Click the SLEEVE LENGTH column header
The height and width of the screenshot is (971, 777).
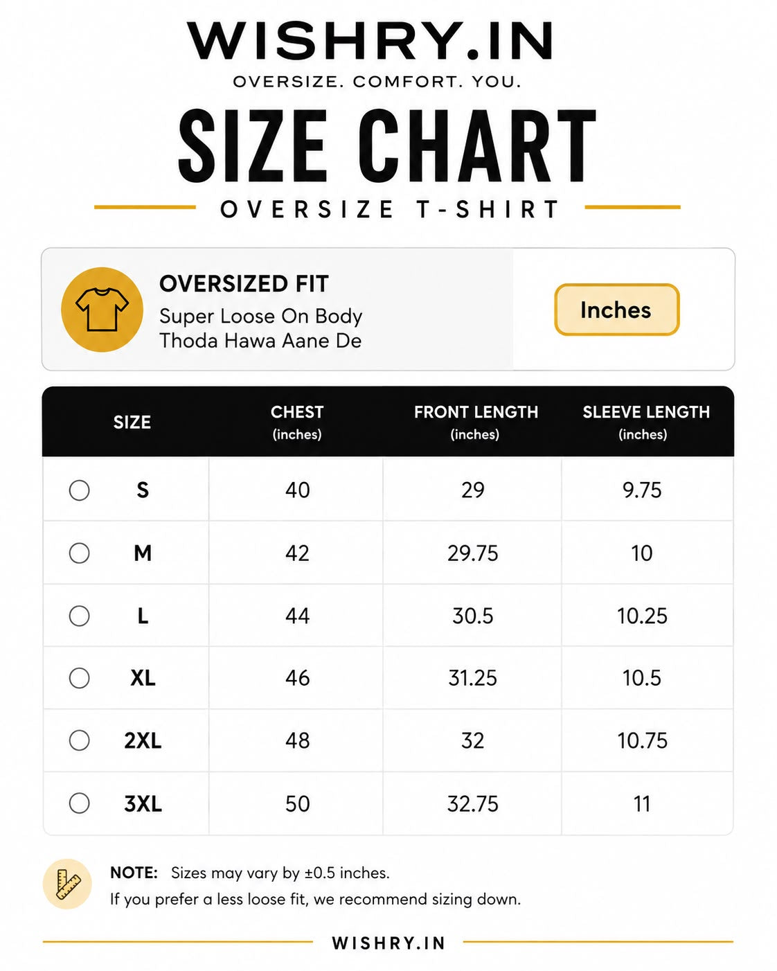[x=646, y=422]
